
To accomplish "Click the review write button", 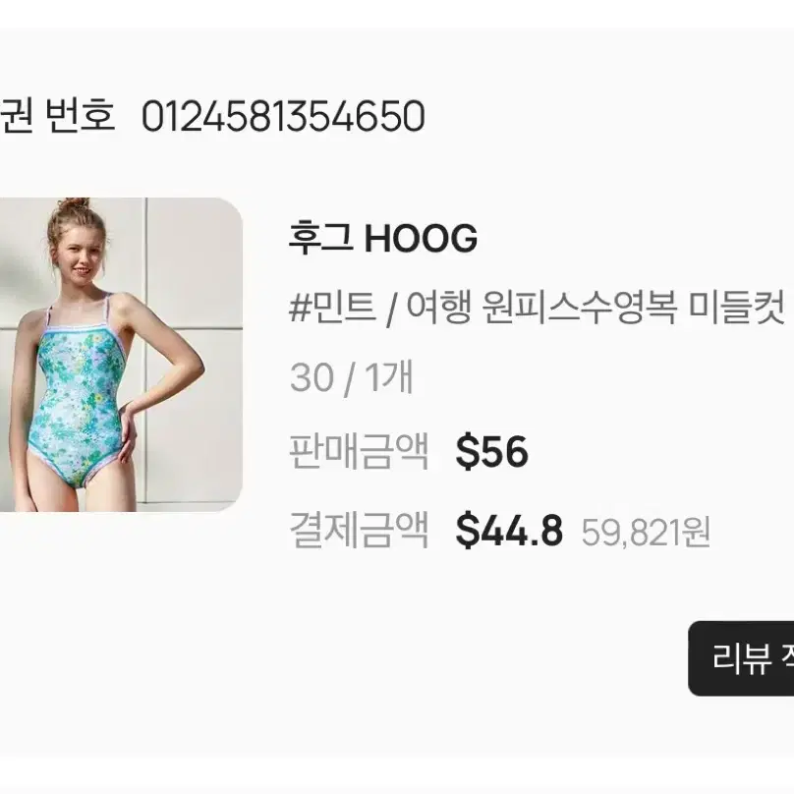I will (x=741, y=658).
